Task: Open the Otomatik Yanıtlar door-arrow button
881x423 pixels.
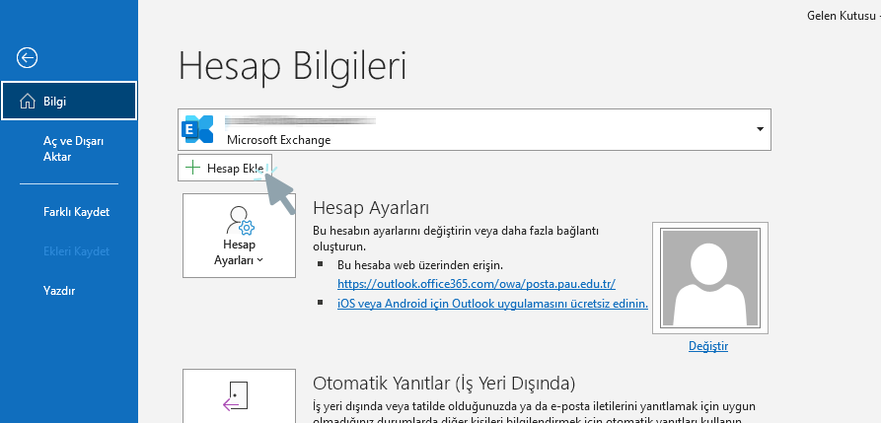Action: [x=239, y=395]
